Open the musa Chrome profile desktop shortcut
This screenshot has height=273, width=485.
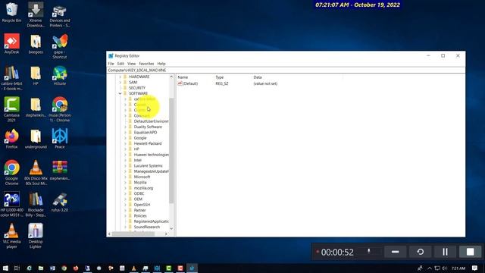coord(60,109)
